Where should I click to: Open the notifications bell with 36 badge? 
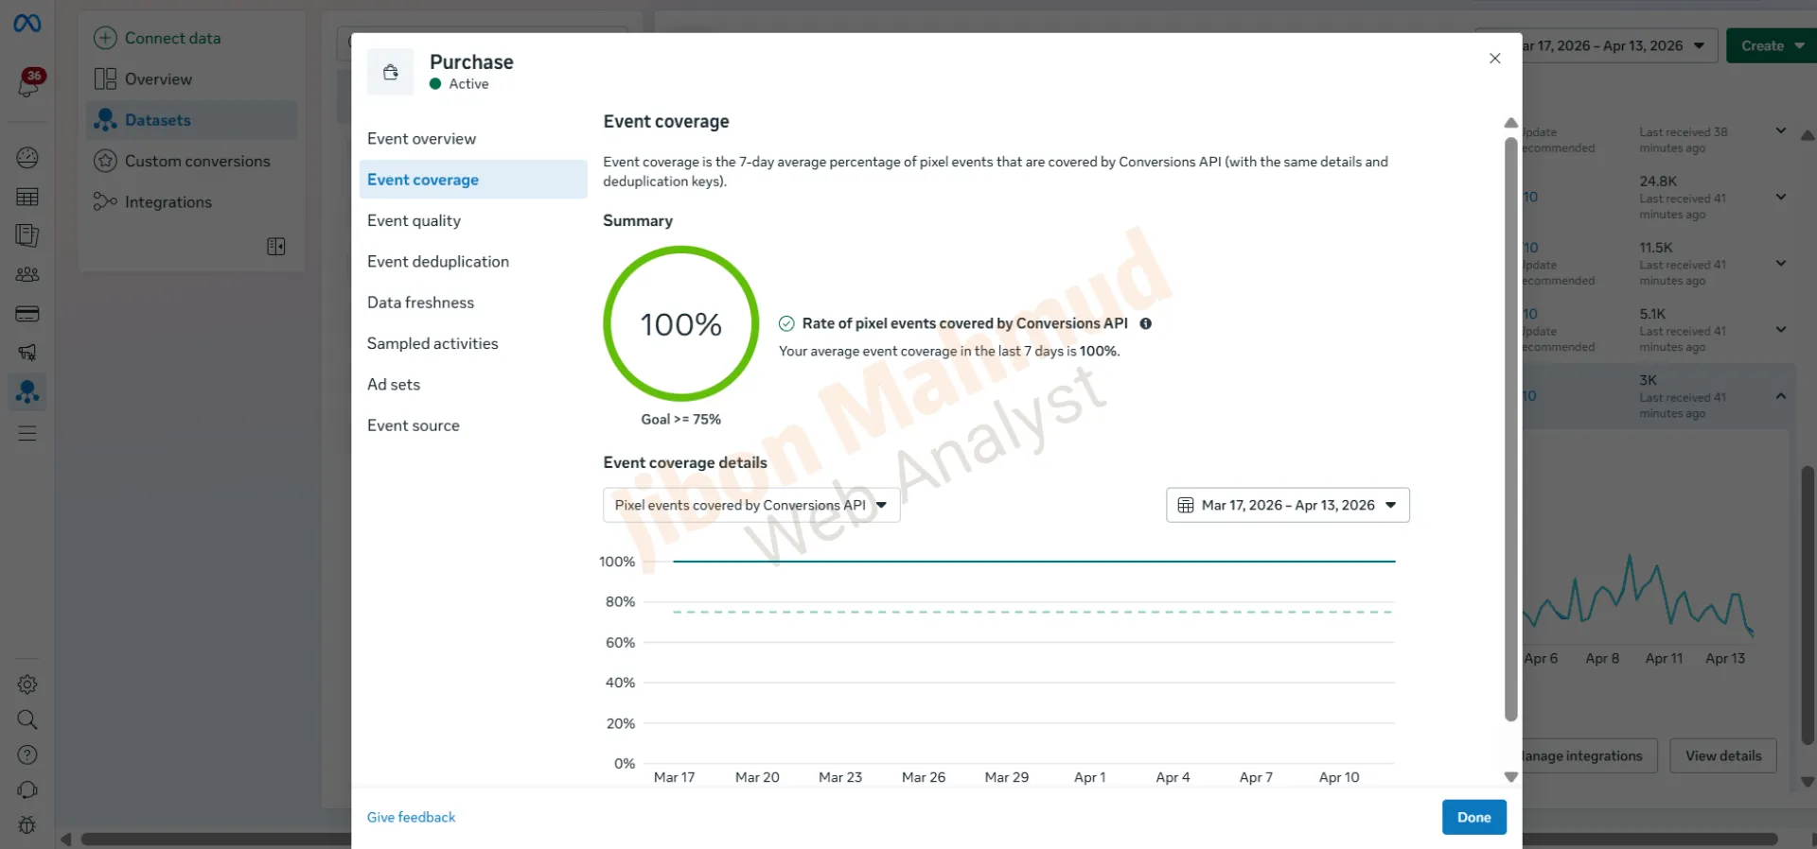coord(28,84)
